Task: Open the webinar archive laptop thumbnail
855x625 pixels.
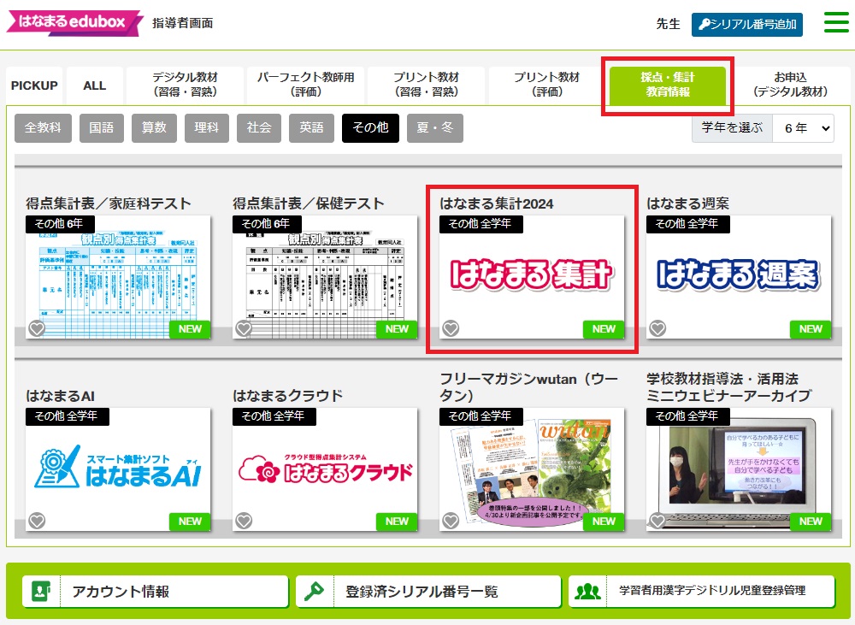Action: click(739, 469)
